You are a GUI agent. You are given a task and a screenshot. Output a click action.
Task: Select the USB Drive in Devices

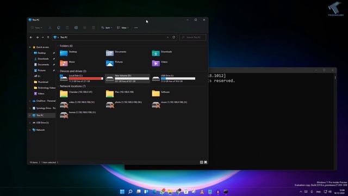coord(173,78)
